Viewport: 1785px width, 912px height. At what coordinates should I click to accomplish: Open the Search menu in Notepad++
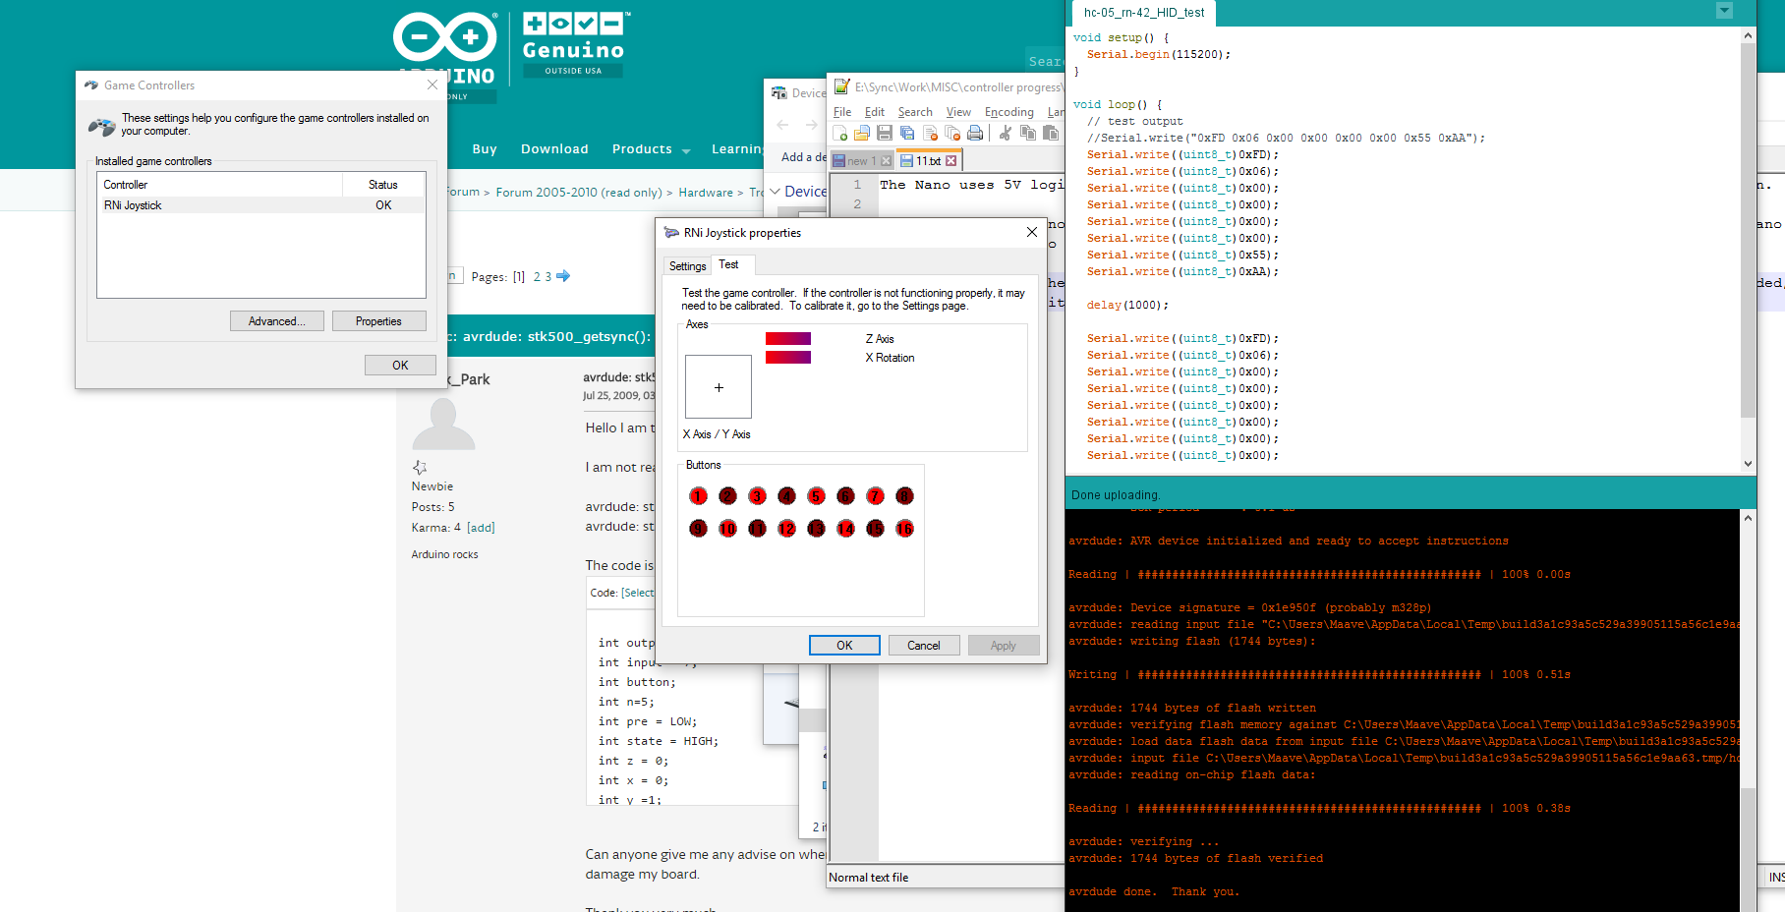915,112
